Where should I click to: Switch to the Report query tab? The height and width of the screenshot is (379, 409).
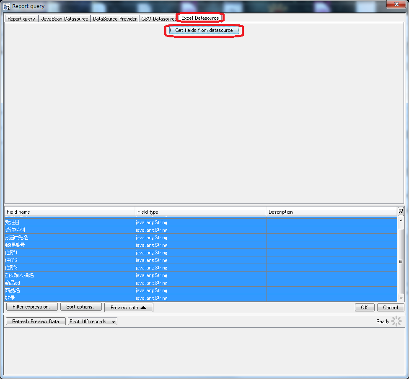pos(21,19)
